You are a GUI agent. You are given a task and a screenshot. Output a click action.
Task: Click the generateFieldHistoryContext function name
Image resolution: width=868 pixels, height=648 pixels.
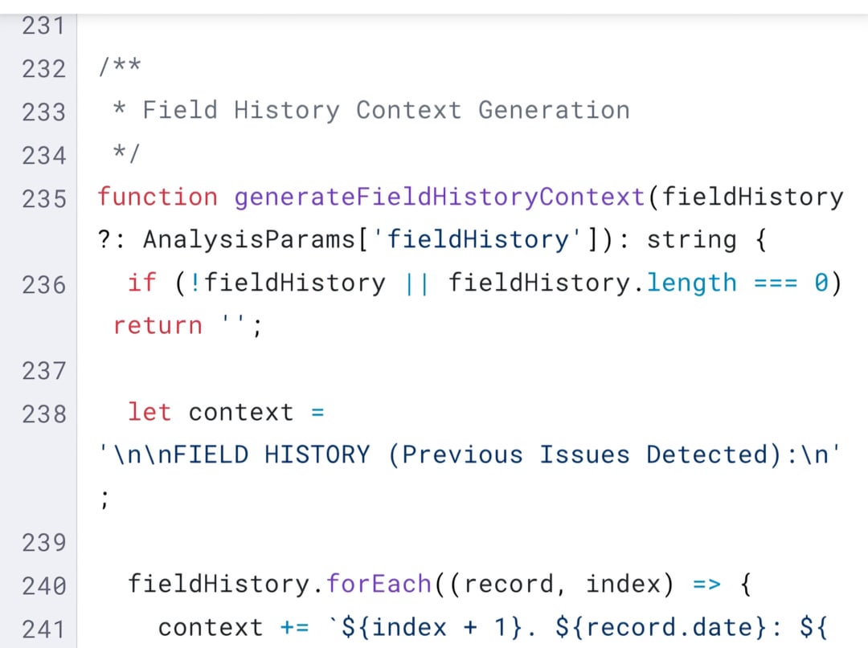point(440,197)
